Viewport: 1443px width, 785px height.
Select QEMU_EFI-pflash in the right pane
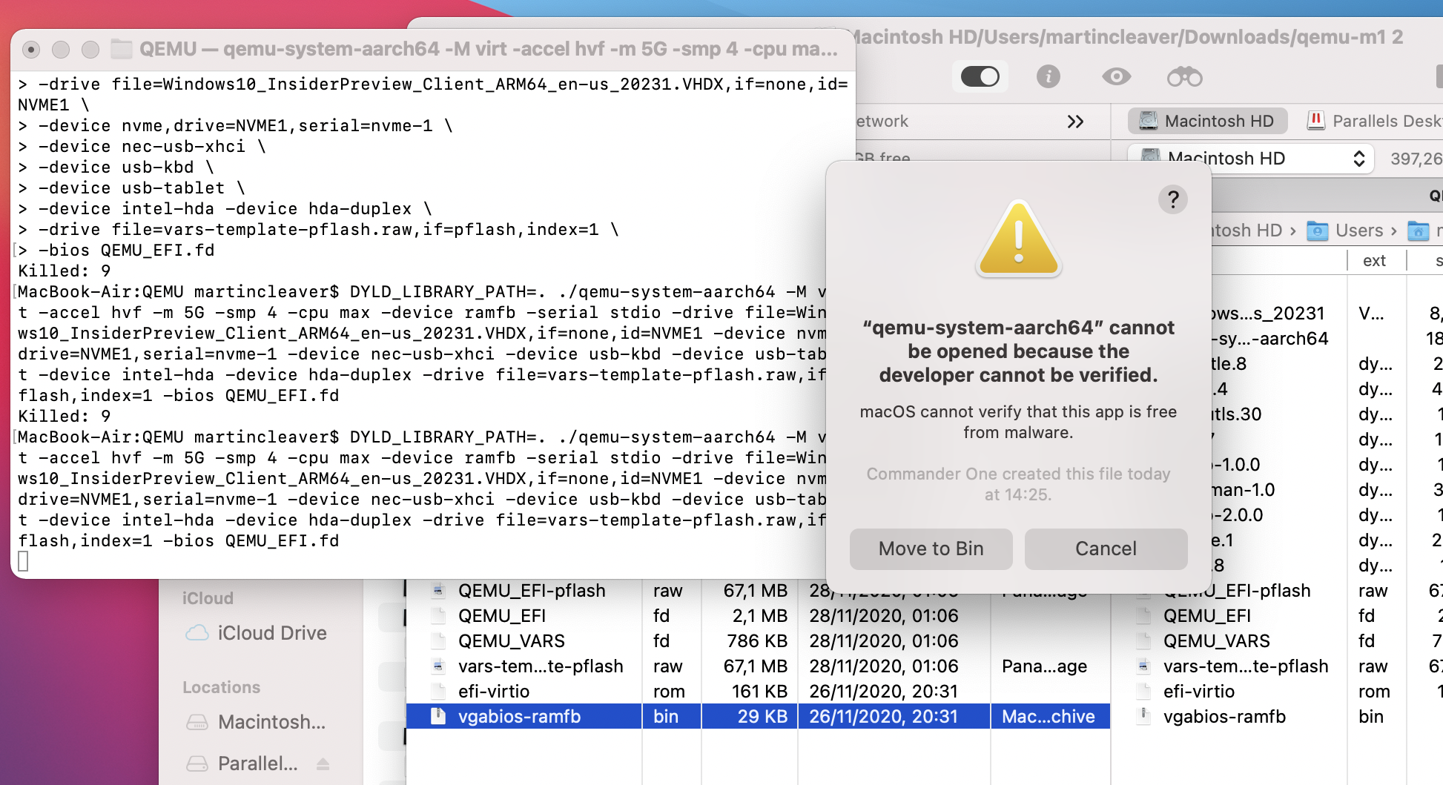click(1237, 591)
